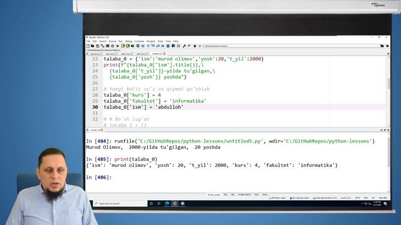
Task: Click the Windows taskbar search box
Action: [x=120, y=204]
